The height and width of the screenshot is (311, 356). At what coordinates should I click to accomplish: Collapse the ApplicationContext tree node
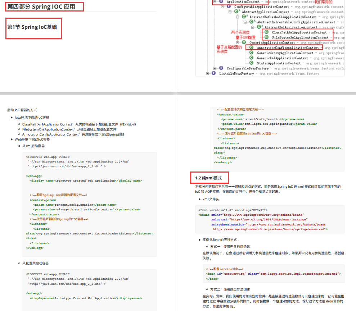(215, 1)
